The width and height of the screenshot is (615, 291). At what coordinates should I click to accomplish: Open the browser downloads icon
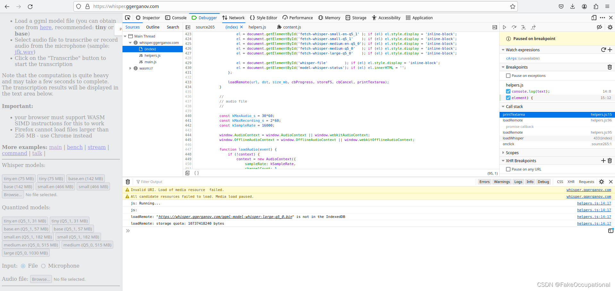point(573,6)
